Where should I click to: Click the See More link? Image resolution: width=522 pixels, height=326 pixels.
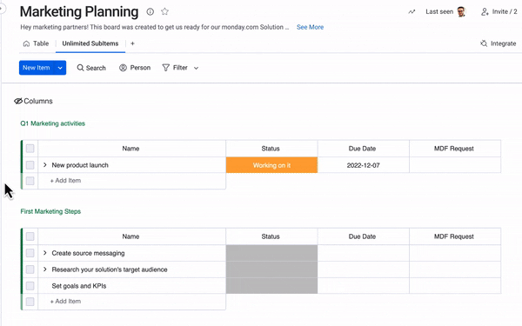pyautogui.click(x=310, y=27)
